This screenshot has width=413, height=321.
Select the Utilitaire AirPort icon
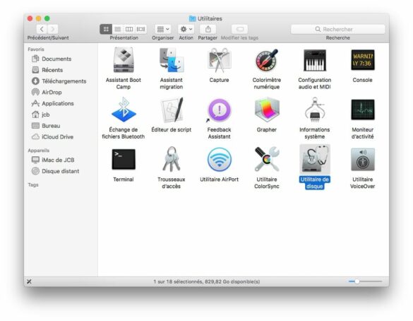(x=219, y=159)
